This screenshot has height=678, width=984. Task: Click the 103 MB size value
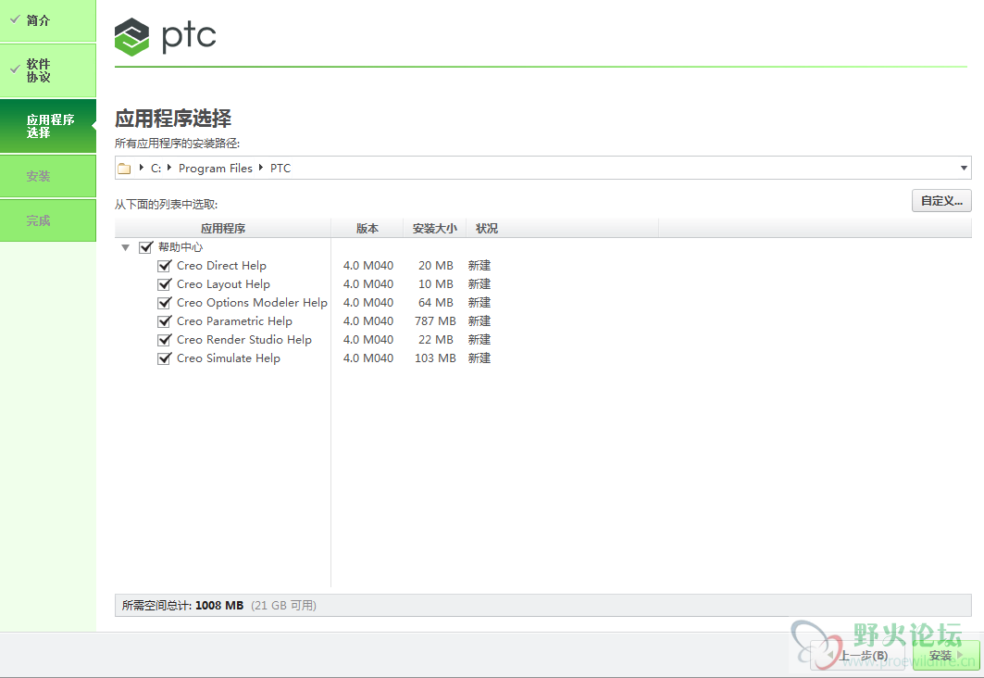[x=435, y=358]
